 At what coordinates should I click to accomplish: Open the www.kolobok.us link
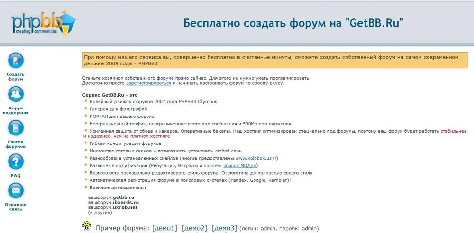coord(254,158)
